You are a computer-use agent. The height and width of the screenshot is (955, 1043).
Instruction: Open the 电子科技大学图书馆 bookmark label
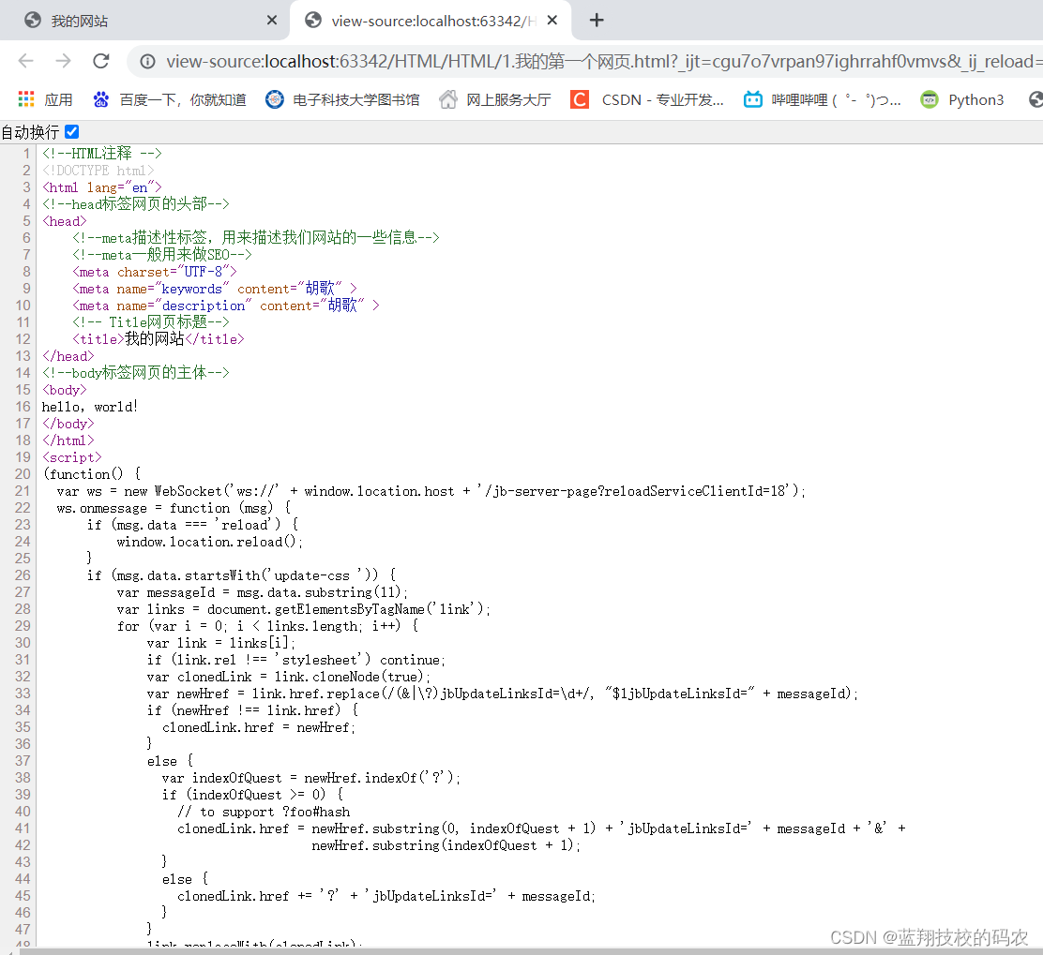tap(355, 99)
